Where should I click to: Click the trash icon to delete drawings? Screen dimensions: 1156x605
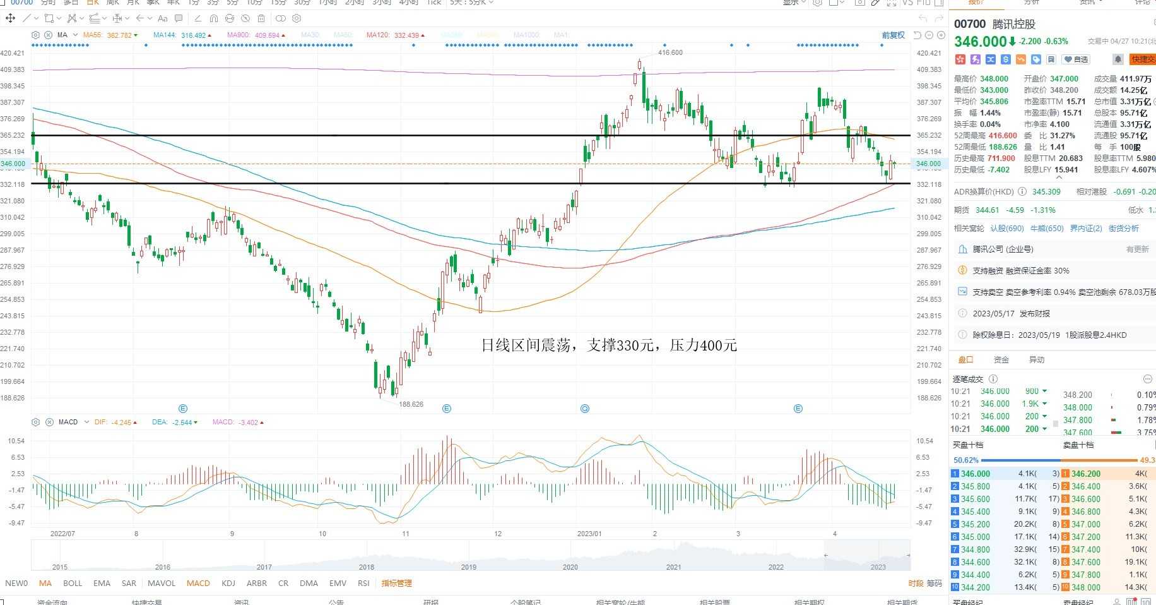(x=261, y=18)
